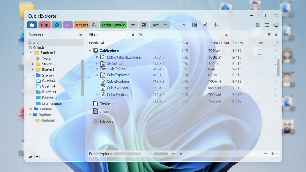The image size is (306, 172).
Task: Open the grid view layout icon
Action: click(195, 25)
